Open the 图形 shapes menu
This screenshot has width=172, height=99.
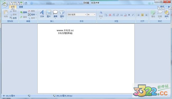[62, 14]
